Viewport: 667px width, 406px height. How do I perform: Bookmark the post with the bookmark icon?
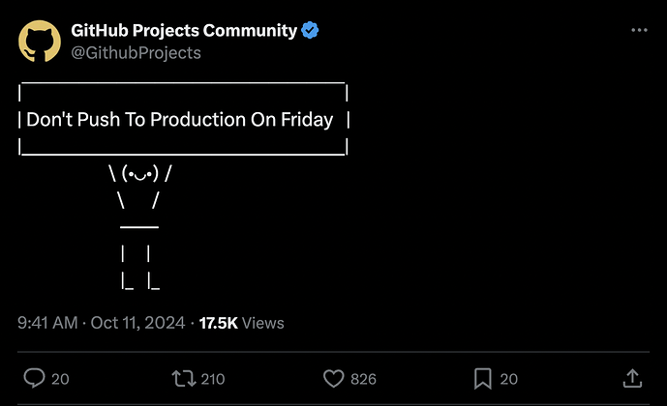click(484, 378)
